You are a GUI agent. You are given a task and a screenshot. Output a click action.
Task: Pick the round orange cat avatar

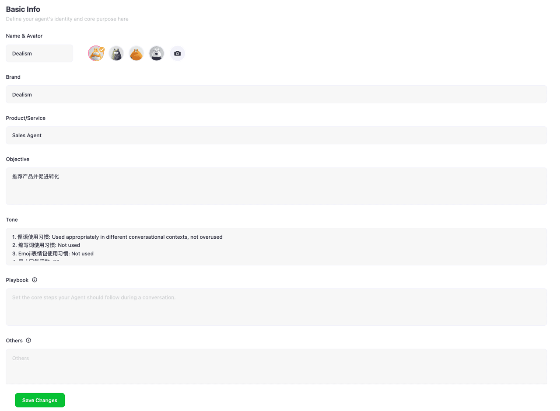136,53
